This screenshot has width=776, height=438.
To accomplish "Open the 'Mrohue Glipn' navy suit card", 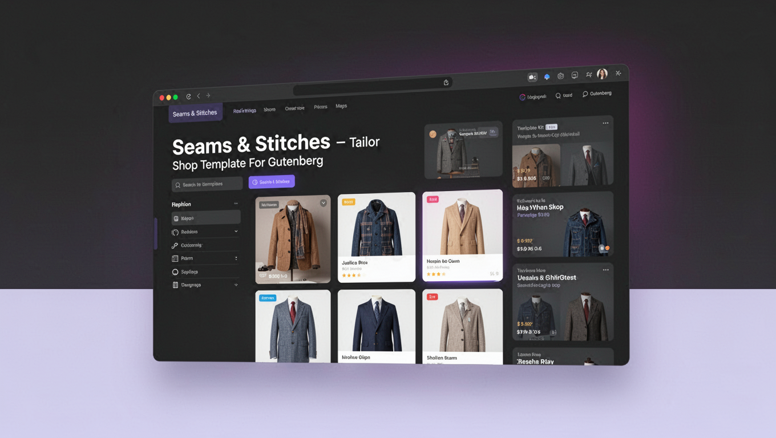I will [377, 326].
